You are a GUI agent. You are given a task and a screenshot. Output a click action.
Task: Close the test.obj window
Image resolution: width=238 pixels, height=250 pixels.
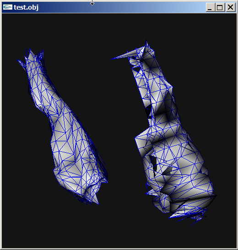(x=231, y=7)
